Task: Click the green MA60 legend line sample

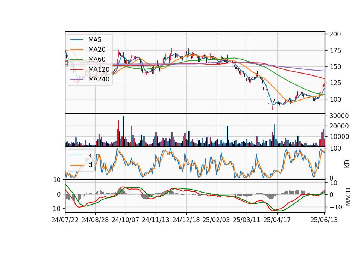Action: point(77,59)
